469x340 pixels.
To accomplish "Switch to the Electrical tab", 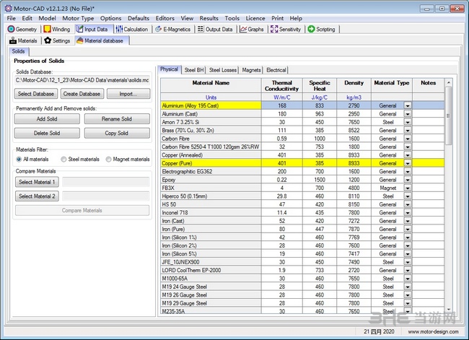I will (x=276, y=70).
